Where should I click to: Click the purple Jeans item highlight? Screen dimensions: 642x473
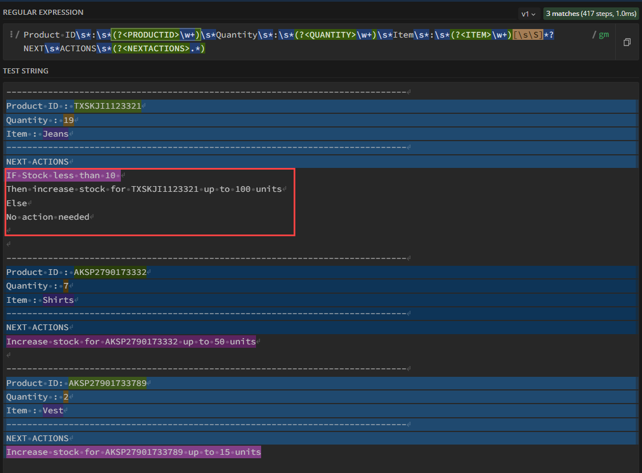(55, 134)
